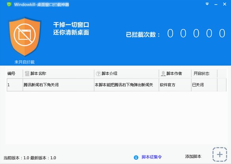Toggle the 已关闭 status of script 1
Screen dimensions: 231x164
pyautogui.click(x=198, y=85)
